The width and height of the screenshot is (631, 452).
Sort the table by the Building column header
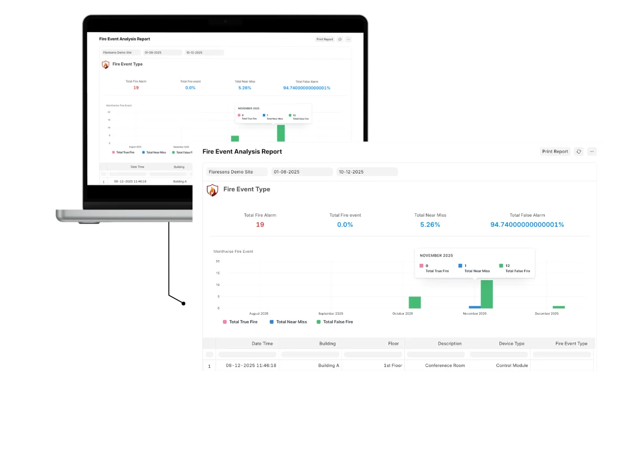(x=327, y=343)
